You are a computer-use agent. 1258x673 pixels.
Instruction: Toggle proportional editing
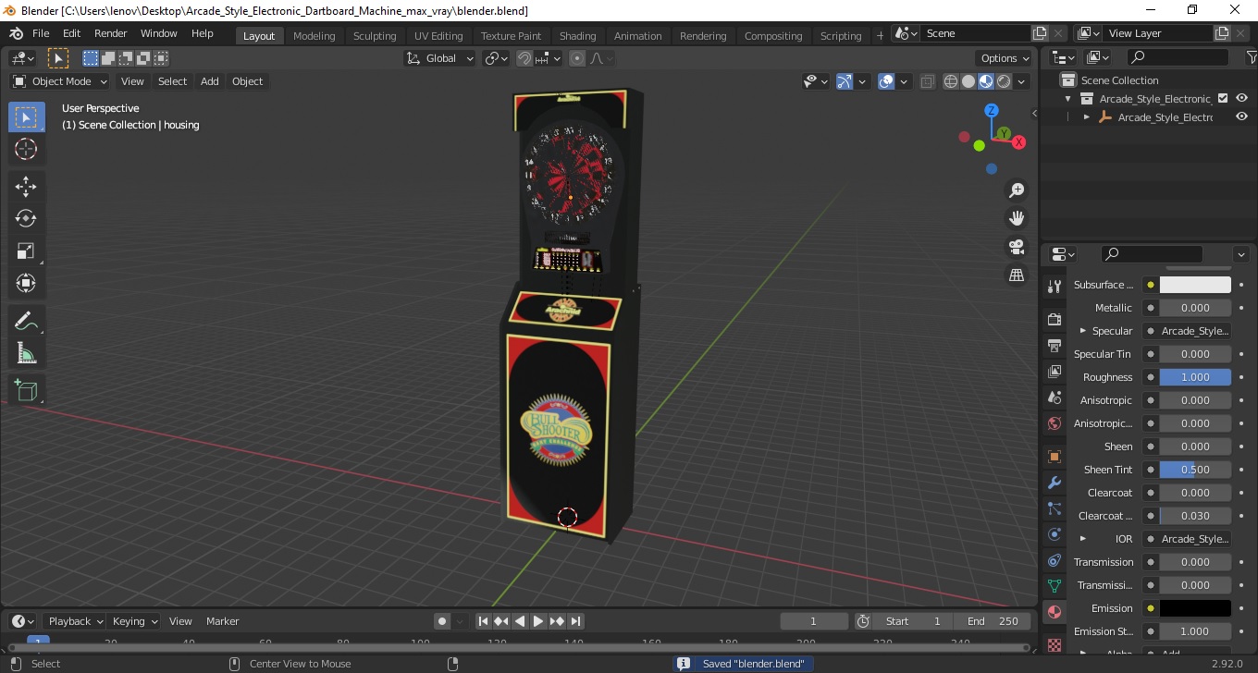click(577, 58)
